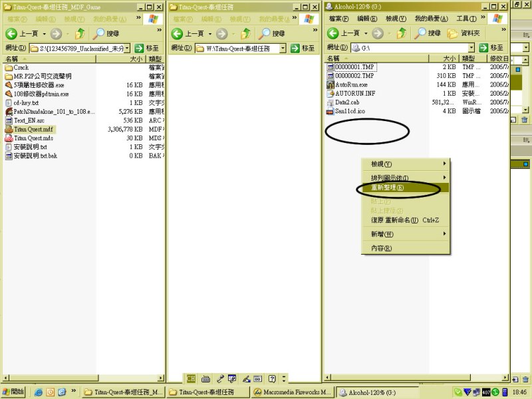532x399 pixels.
Task: Click Properties (內容) in the context menu
Action: click(x=381, y=248)
